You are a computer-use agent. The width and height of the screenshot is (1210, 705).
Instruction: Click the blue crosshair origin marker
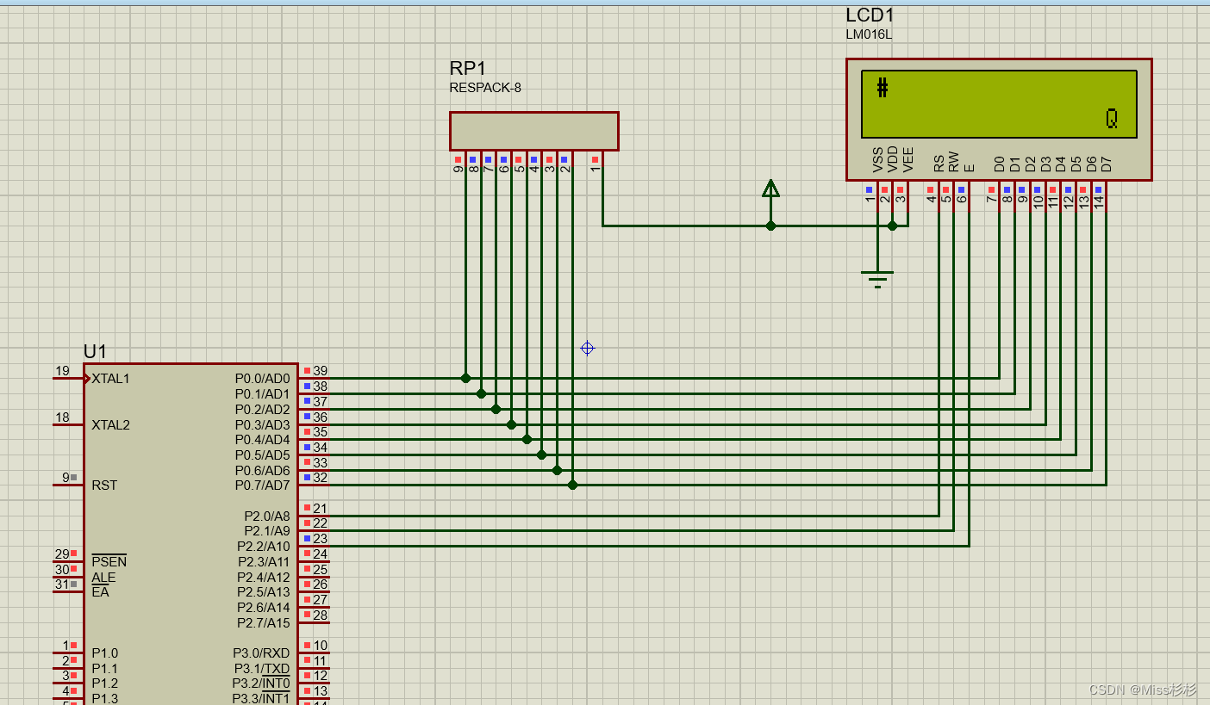pyautogui.click(x=588, y=348)
